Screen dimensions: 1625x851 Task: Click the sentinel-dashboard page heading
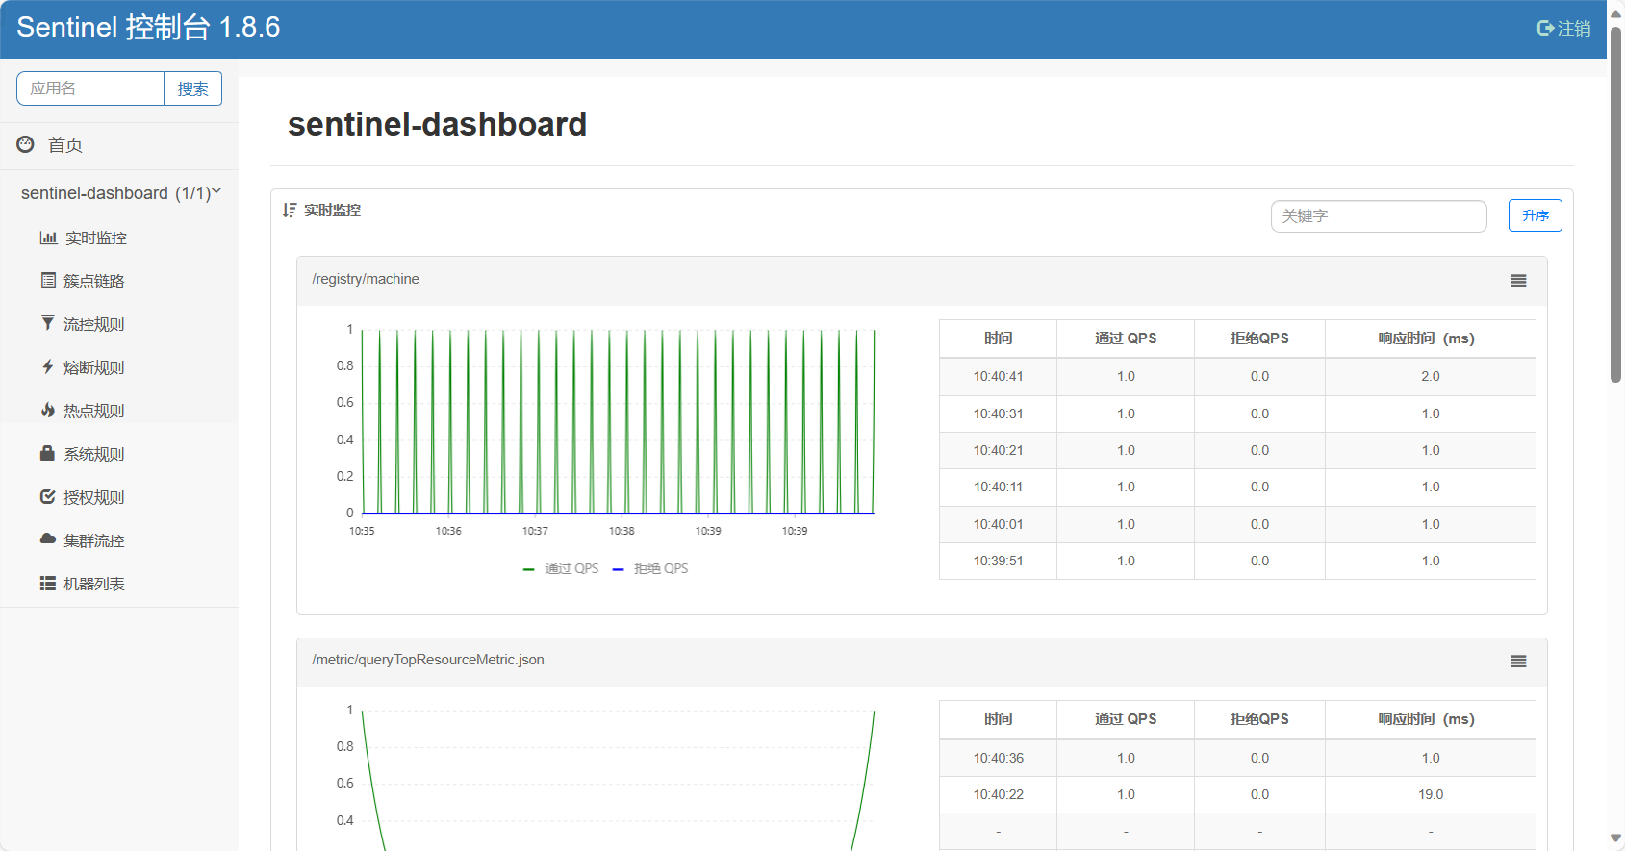point(437,124)
